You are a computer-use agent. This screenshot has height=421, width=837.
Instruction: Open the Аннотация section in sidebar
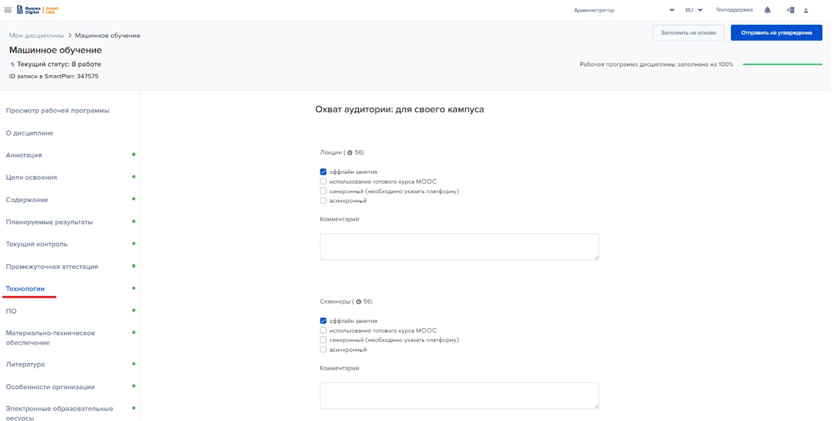24,155
